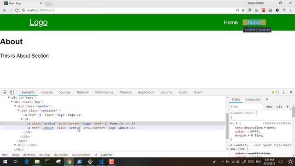Select div.App breadcrumb
Image resolution: width=295 pixels, height=166 pixels.
pyautogui.click(x=45, y=155)
